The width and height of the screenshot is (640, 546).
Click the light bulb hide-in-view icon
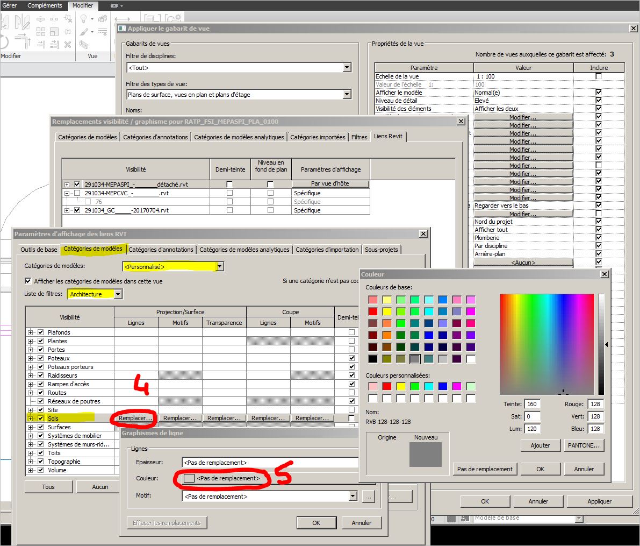[x=83, y=20]
